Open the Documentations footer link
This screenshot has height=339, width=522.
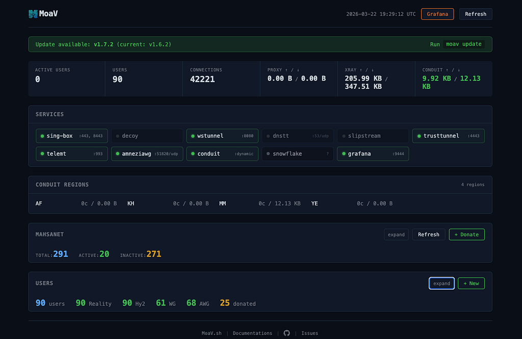coord(252,333)
